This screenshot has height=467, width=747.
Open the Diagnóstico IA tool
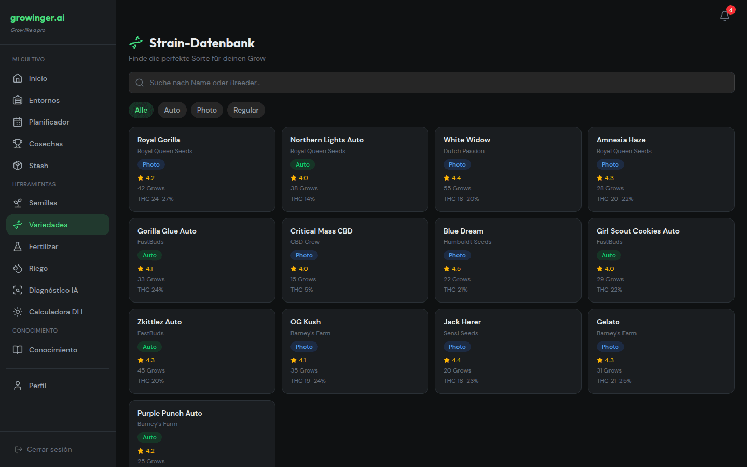(x=58, y=290)
